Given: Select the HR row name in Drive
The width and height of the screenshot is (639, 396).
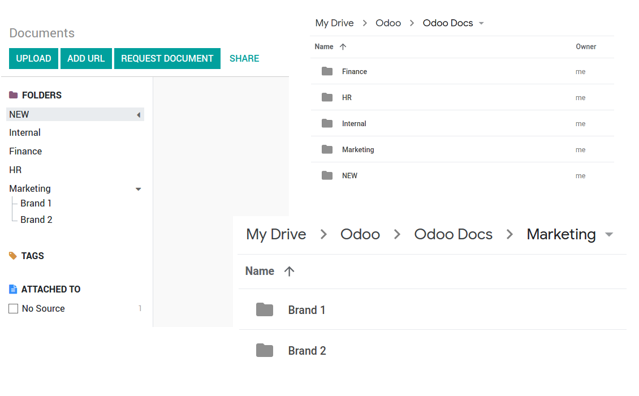Looking at the screenshot, I should 347,98.
